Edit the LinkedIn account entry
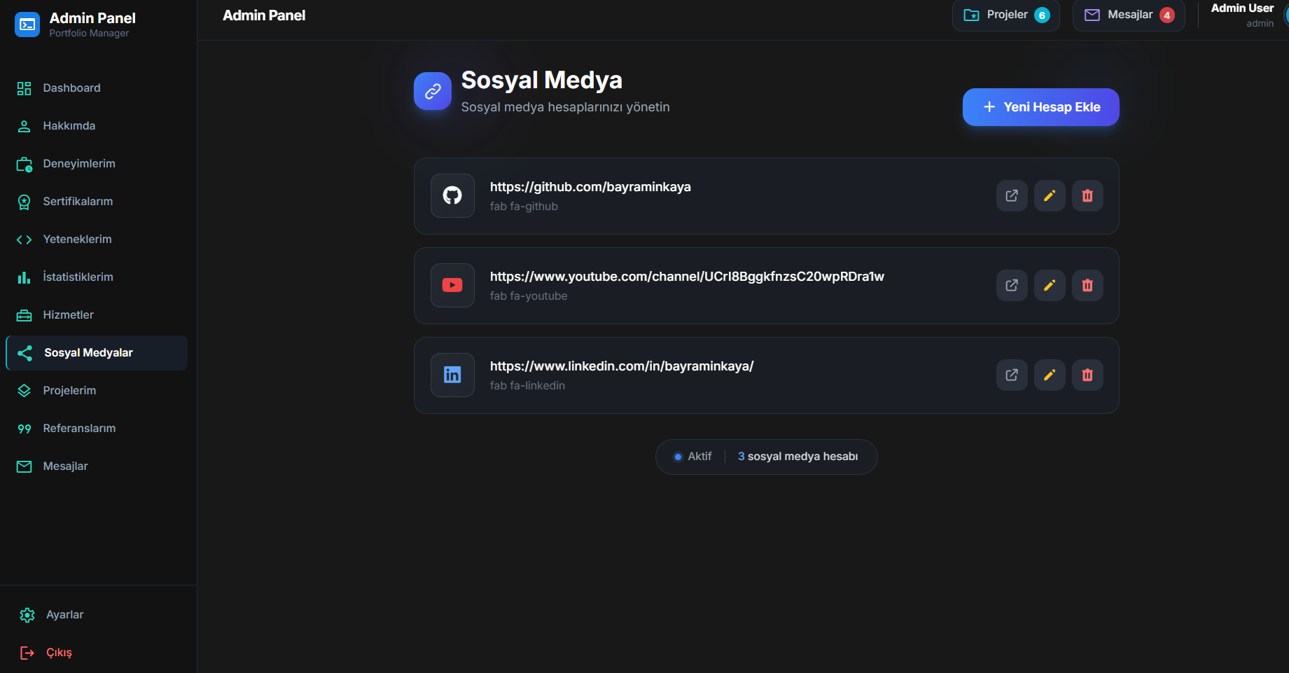The image size is (1289, 673). click(x=1050, y=375)
